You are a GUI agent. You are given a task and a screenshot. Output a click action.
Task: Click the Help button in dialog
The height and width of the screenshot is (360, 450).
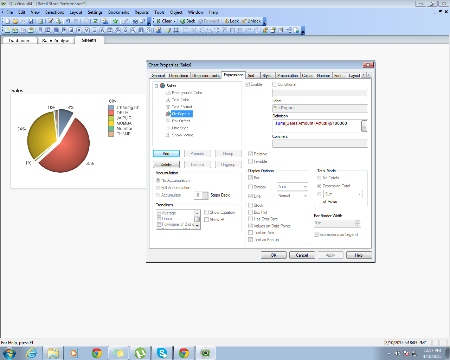pos(359,255)
